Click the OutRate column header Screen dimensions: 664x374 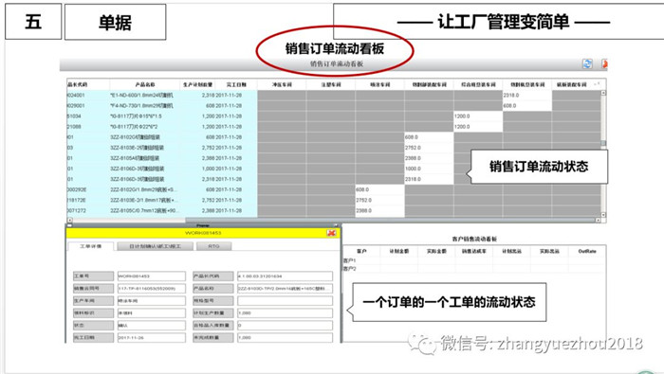587,251
